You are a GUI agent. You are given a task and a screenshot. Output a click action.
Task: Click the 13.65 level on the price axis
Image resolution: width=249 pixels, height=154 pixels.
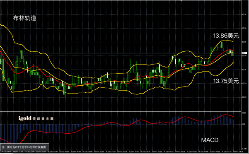pos(244,97)
